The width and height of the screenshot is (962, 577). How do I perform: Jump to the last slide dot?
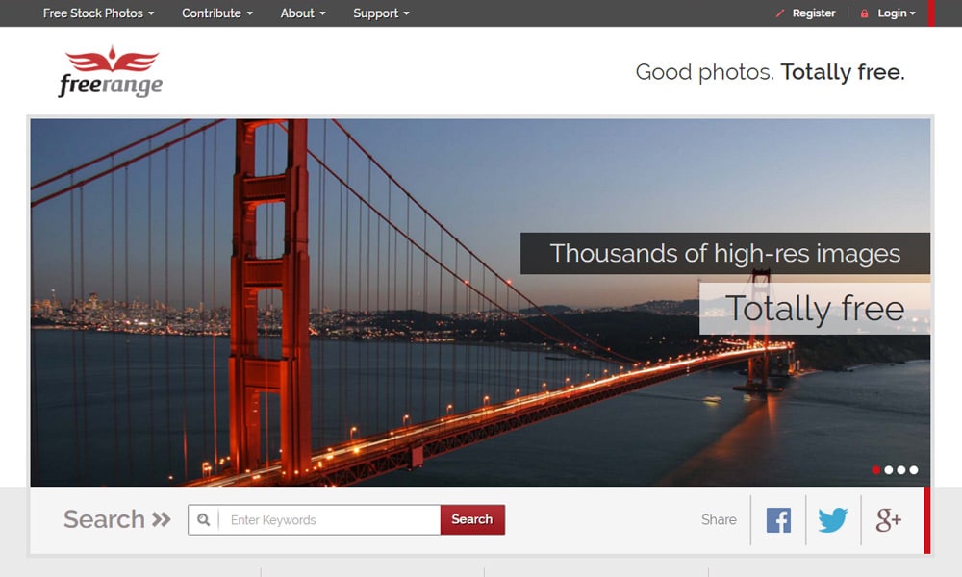[914, 470]
